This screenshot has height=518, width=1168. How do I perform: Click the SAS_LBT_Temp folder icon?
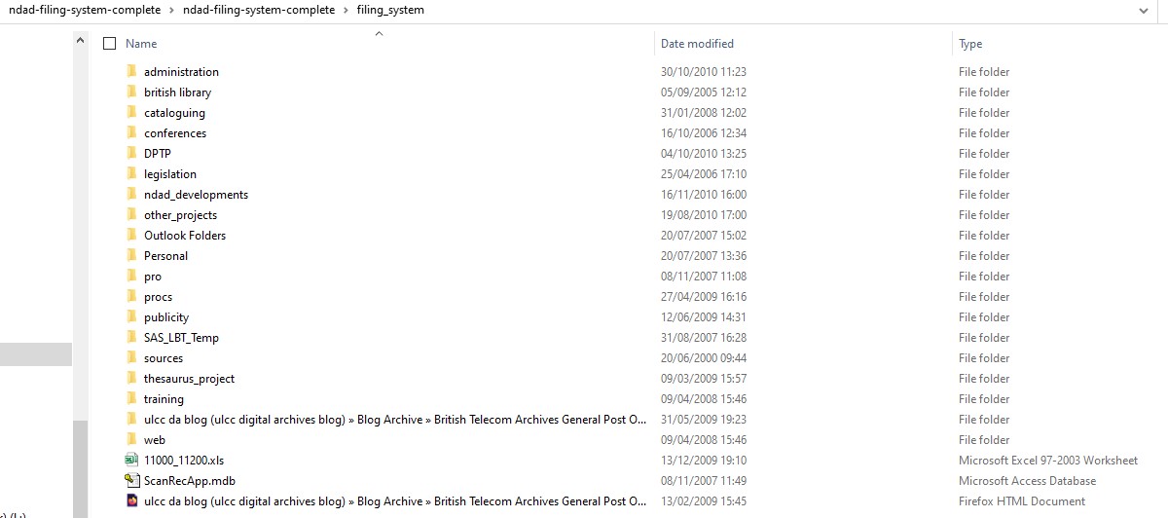[132, 337]
